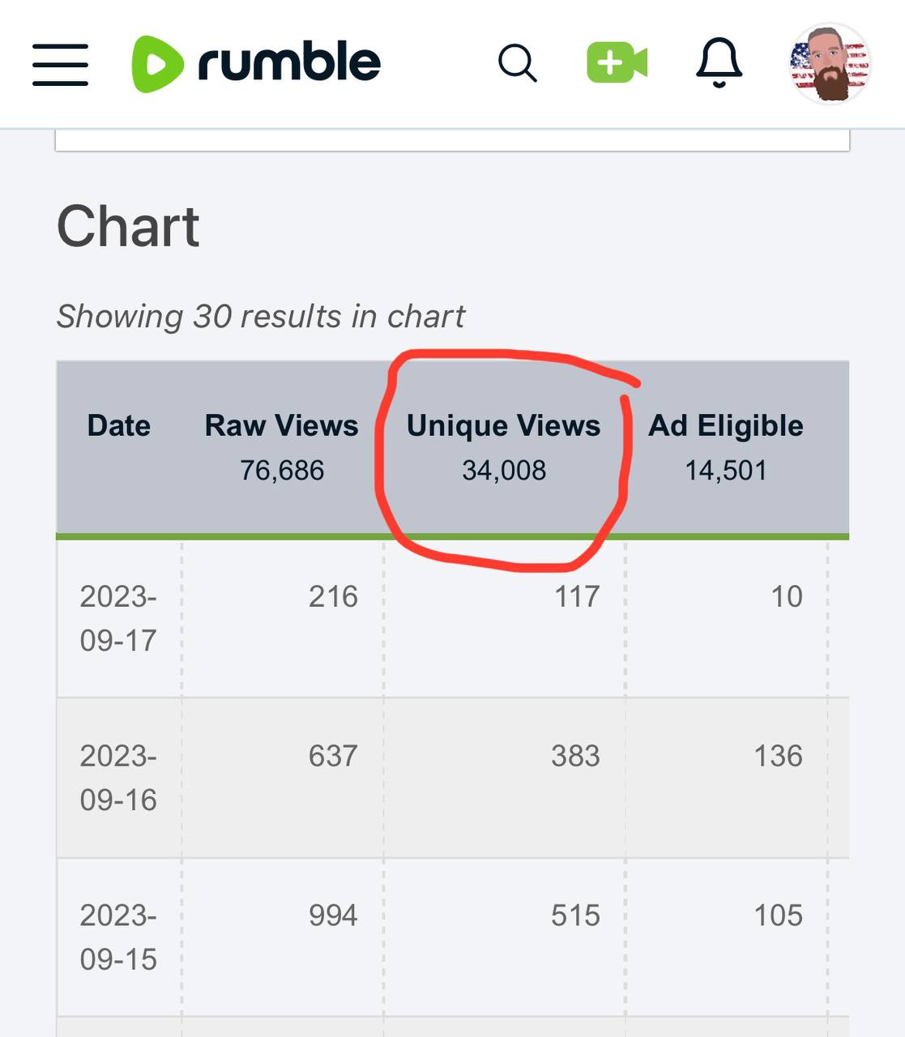The image size is (905, 1037).
Task: Select the date cell 2023-09-17
Action: click(118, 618)
